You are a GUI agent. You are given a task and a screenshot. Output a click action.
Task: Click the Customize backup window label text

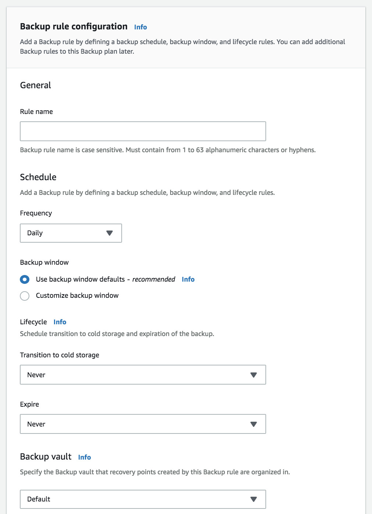click(77, 296)
